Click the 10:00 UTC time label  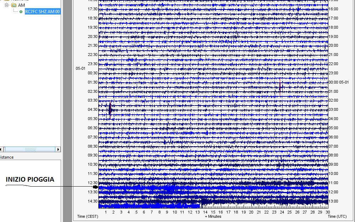point(333,174)
